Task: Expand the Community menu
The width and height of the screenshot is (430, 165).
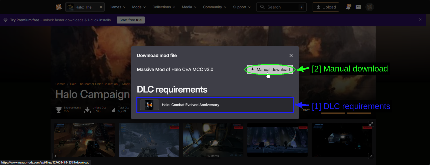Action: (x=214, y=7)
